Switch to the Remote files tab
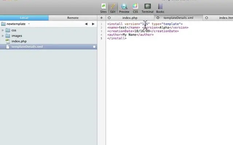Screen dimensions: 233x145 [73, 18]
